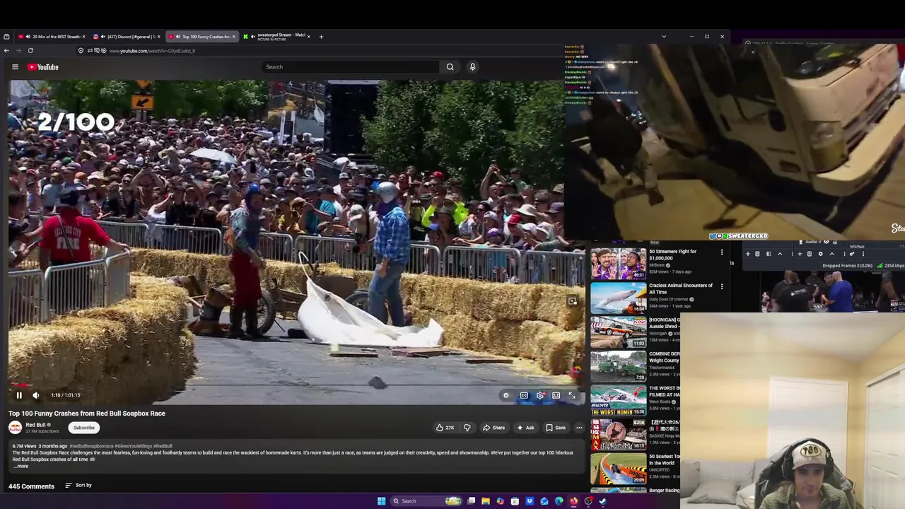Open options for '50 Streamers Fight' video
Image resolution: width=905 pixels, height=509 pixels.
[722, 252]
